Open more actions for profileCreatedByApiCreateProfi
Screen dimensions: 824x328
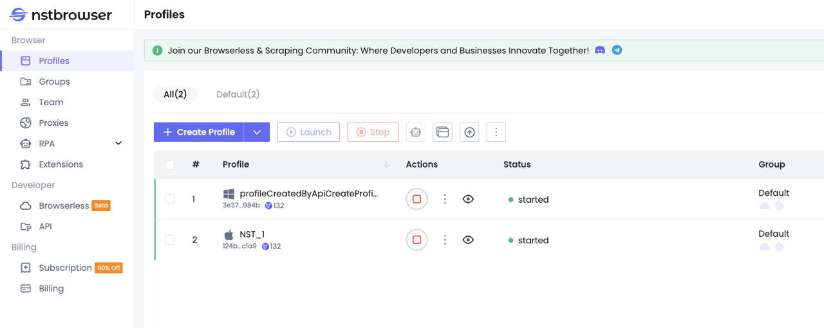pyautogui.click(x=445, y=199)
